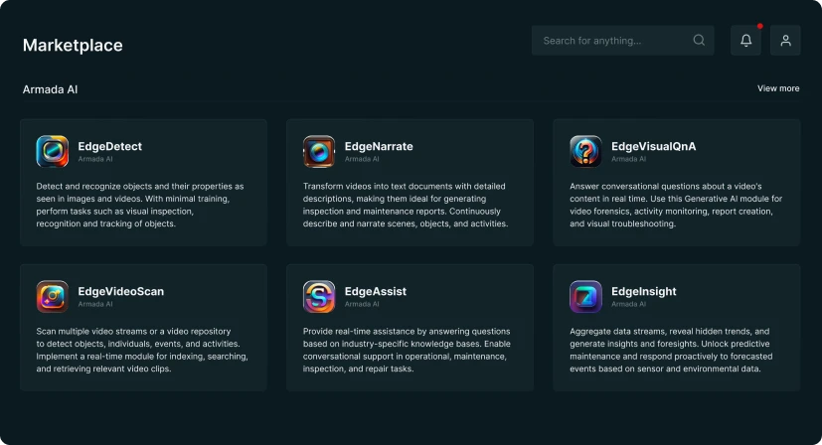
Task: Click the EdgeDetect app icon
Action: [x=52, y=151]
